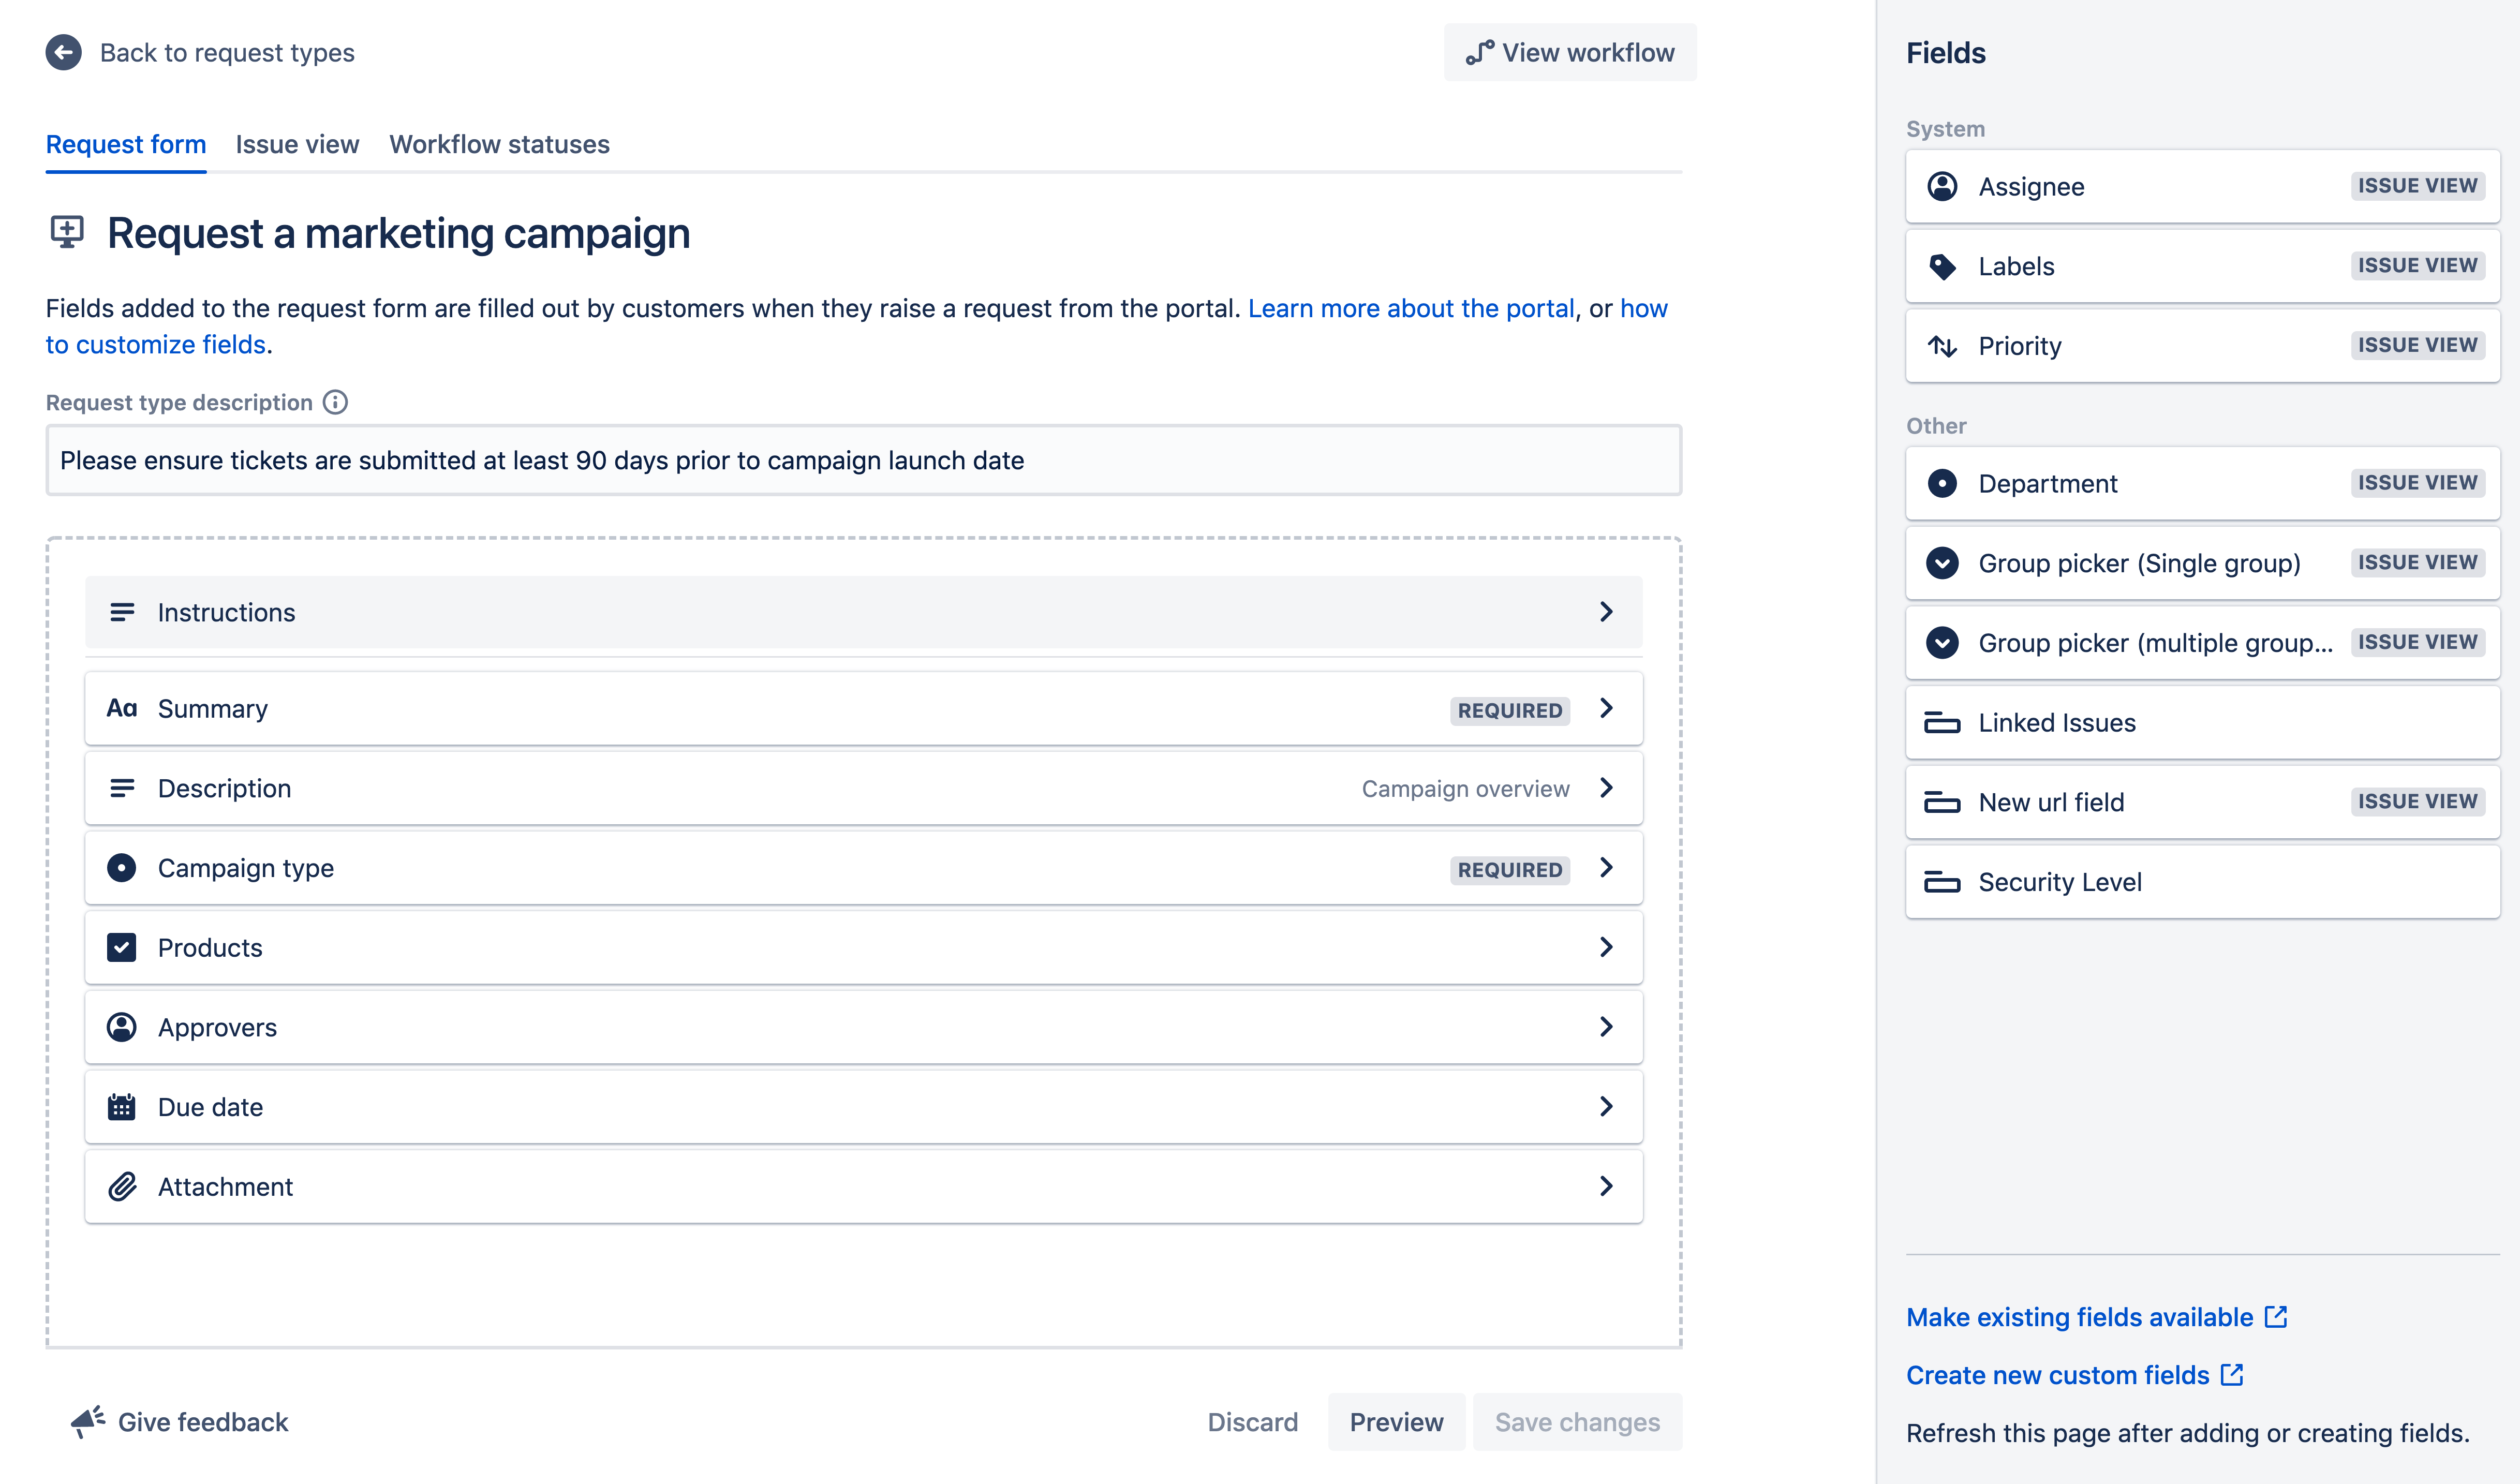Expand the Products field chevron

(1606, 947)
